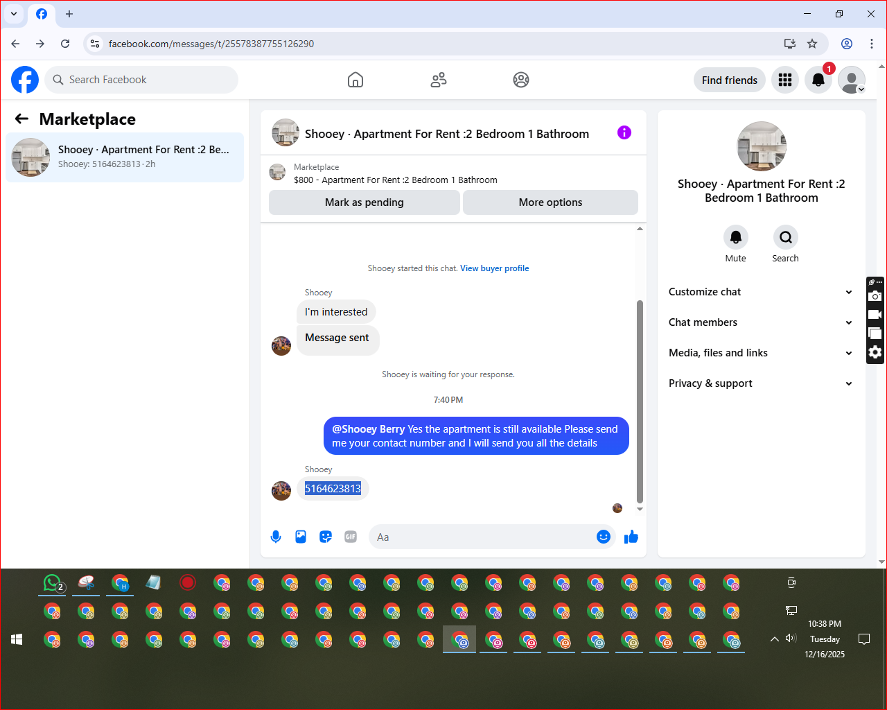
Task: Mute this conversation using the bell
Action: [x=736, y=237]
